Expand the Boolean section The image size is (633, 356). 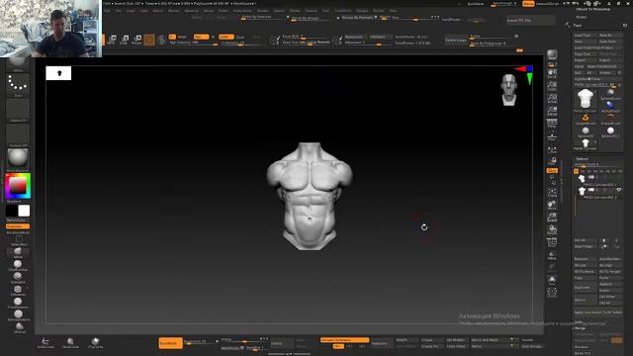(582, 347)
